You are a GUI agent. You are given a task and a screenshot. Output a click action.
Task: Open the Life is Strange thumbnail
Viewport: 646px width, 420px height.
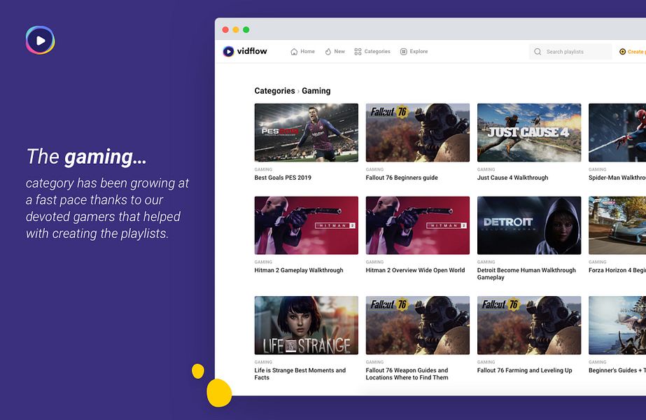point(307,325)
